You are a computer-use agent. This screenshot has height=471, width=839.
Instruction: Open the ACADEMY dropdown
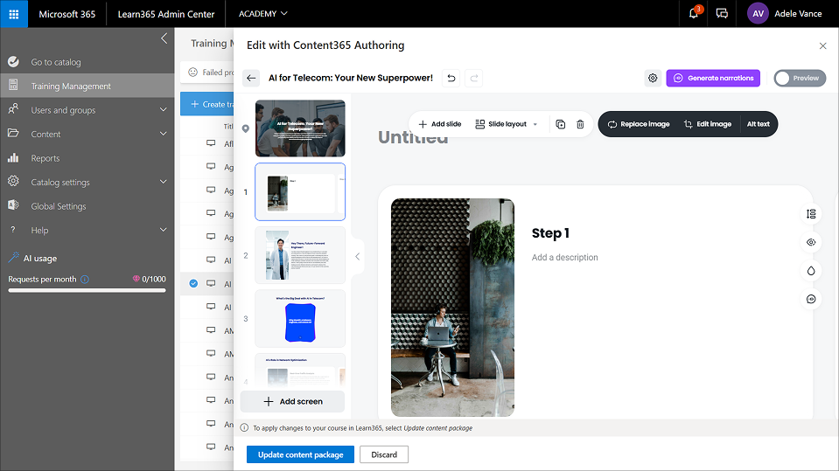click(262, 14)
